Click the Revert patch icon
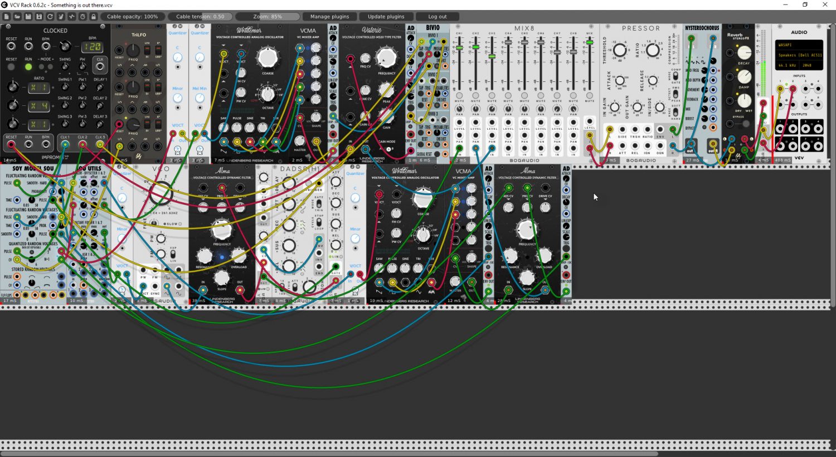The image size is (836, 457). 50,17
